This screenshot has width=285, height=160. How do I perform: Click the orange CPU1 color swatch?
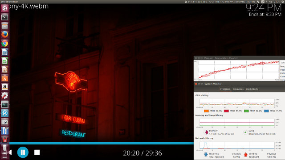coord(206,111)
